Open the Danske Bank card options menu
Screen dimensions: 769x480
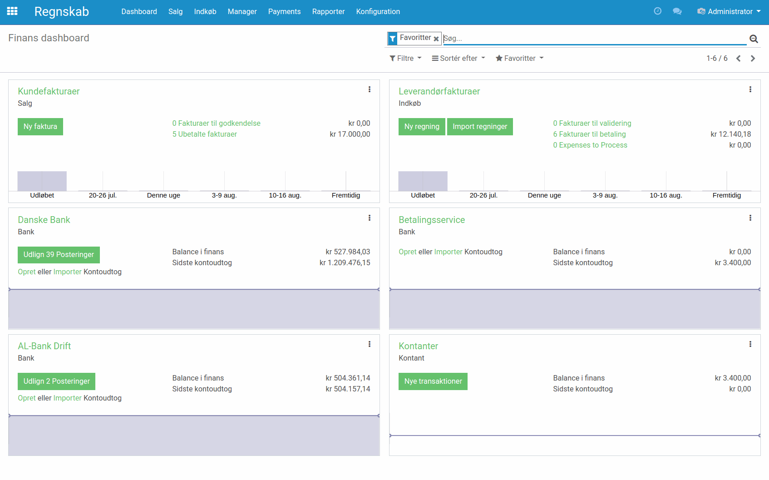(x=369, y=218)
